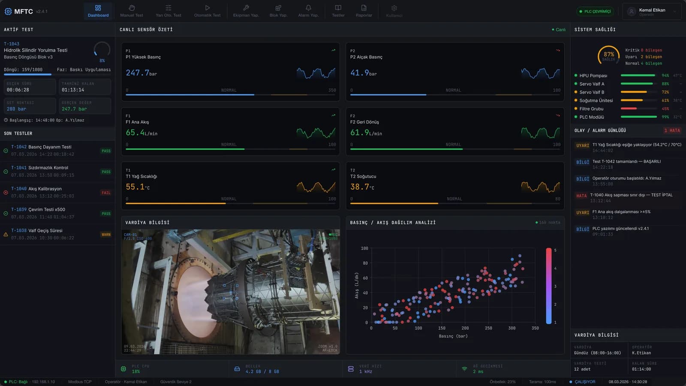Open the T-1040 Akış sapması HATA log entry
Screen dimensions: 686x386
click(x=628, y=198)
